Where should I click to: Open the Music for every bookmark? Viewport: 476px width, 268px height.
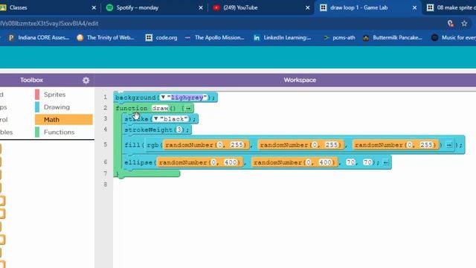pyautogui.click(x=454, y=38)
